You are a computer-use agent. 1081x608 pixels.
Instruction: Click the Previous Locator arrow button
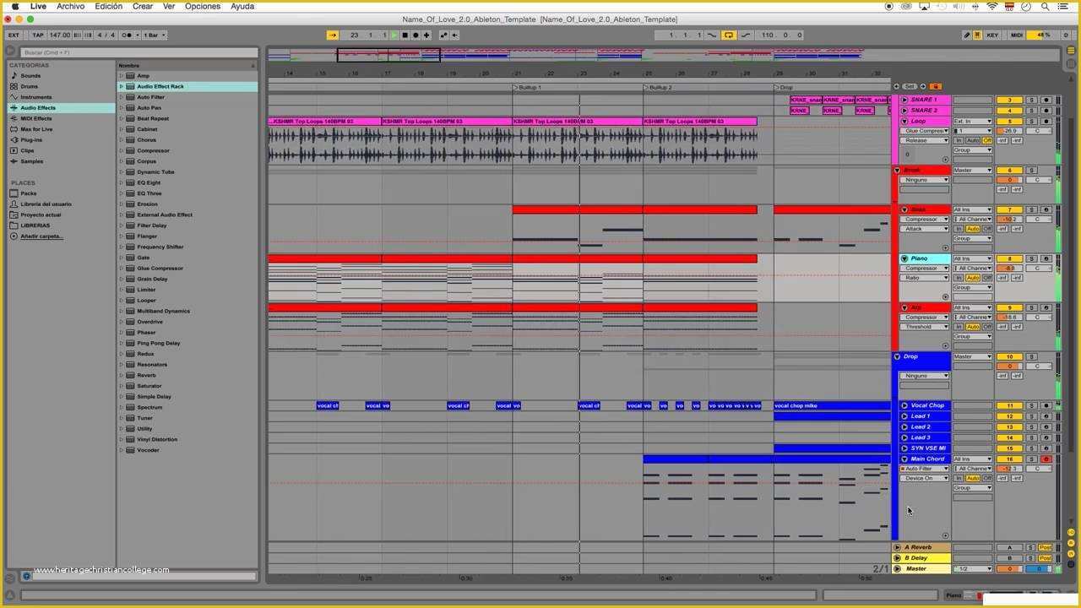(896, 86)
